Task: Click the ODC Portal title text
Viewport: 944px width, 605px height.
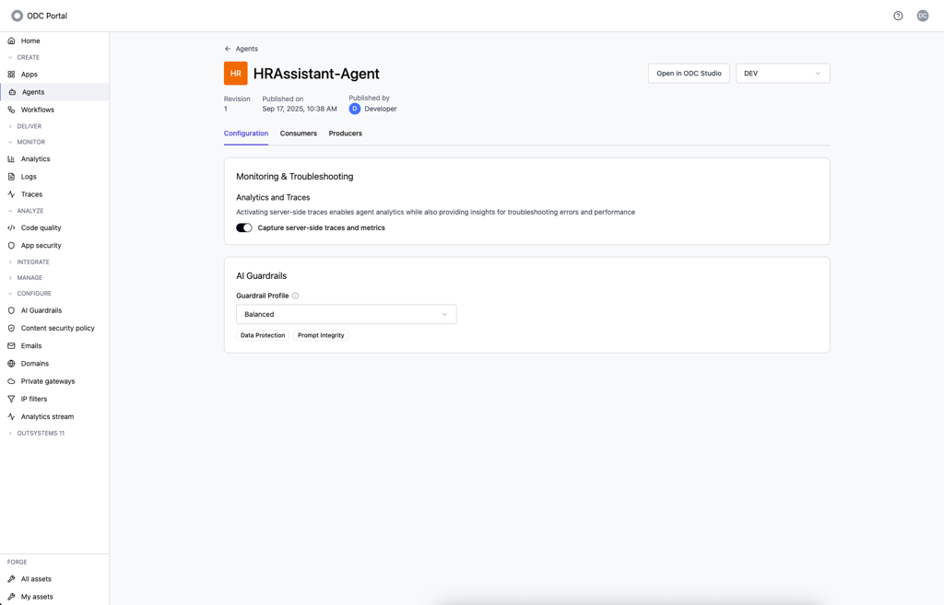Action: 47,16
